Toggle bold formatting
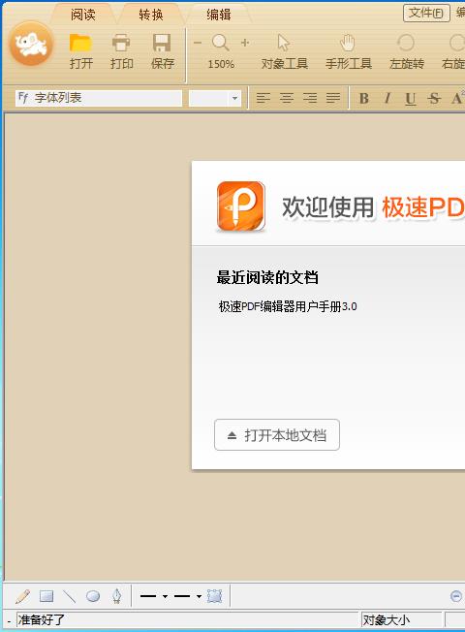The height and width of the screenshot is (632, 465). [364, 98]
